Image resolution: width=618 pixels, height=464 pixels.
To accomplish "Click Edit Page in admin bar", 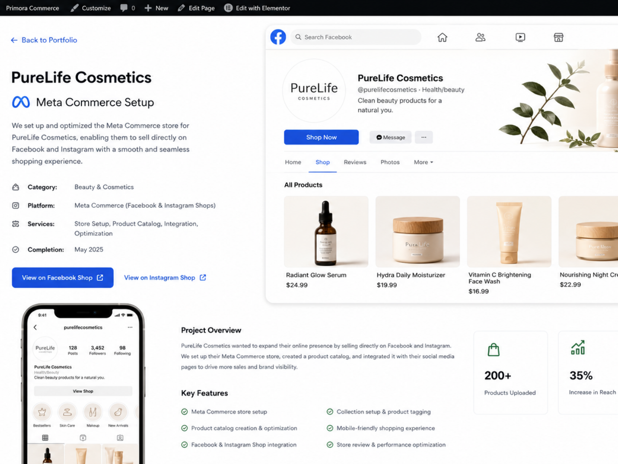I will tap(196, 8).
